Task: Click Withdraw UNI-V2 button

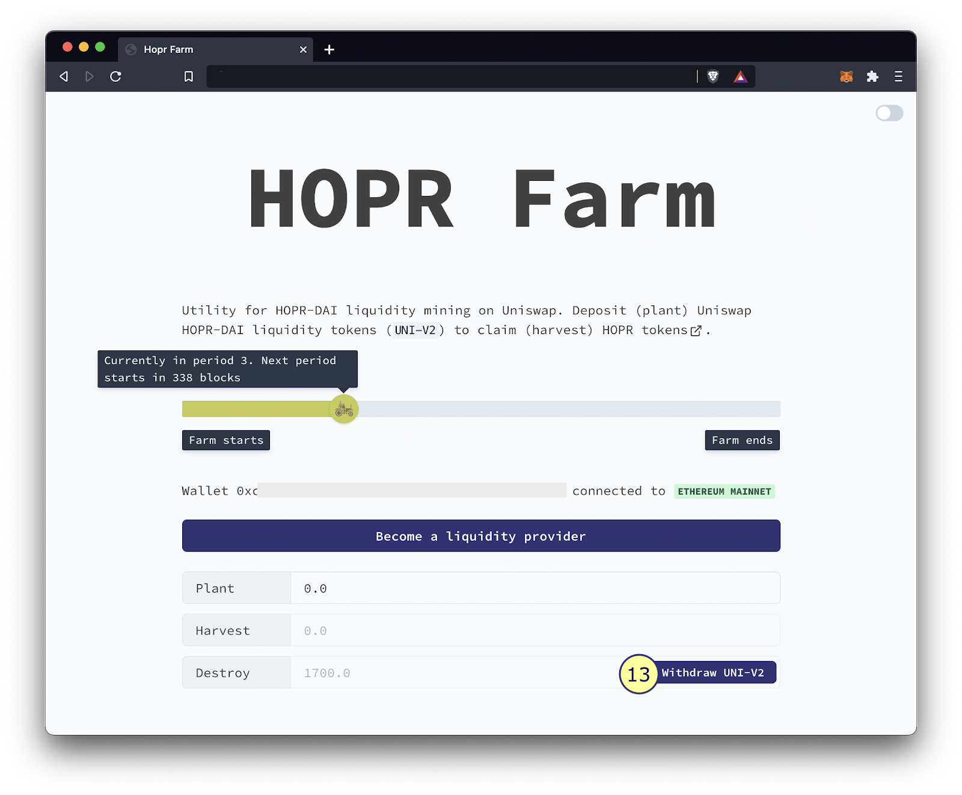Action: point(712,672)
